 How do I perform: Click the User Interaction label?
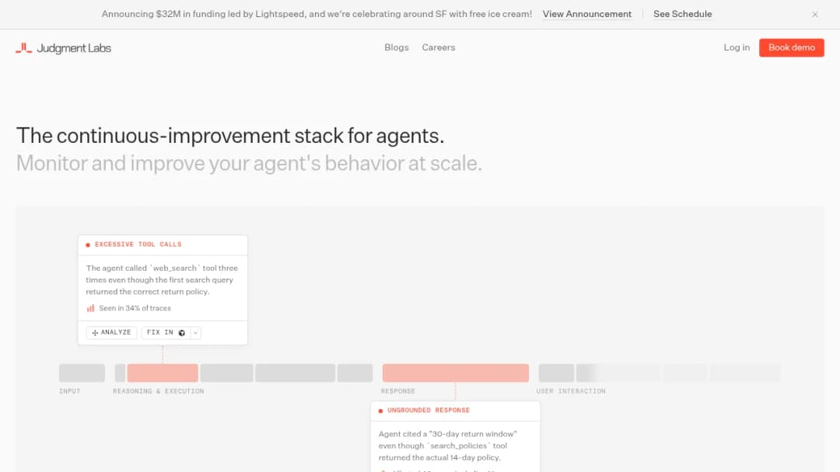click(571, 391)
